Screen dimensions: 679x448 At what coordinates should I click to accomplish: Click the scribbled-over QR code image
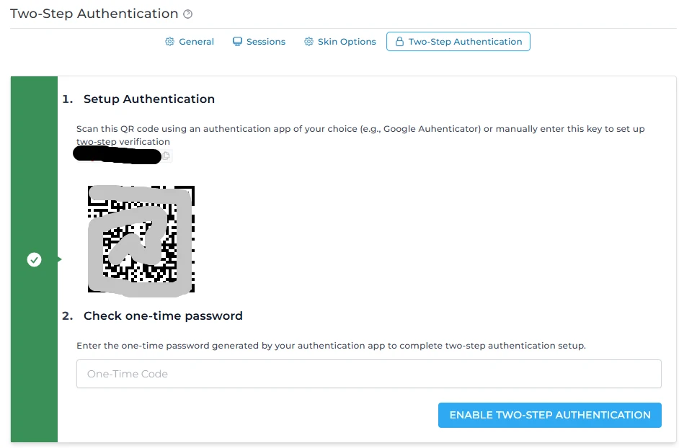[141, 239]
